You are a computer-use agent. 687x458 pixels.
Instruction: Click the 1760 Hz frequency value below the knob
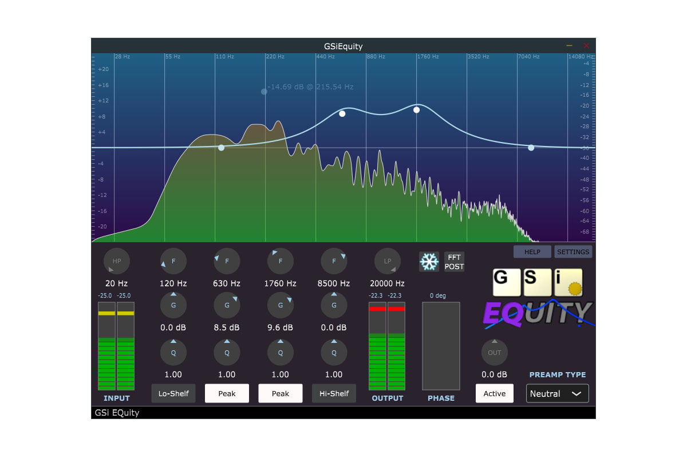coord(281,283)
